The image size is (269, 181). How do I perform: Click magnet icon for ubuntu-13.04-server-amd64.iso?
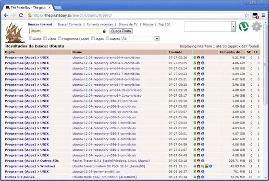198,171
